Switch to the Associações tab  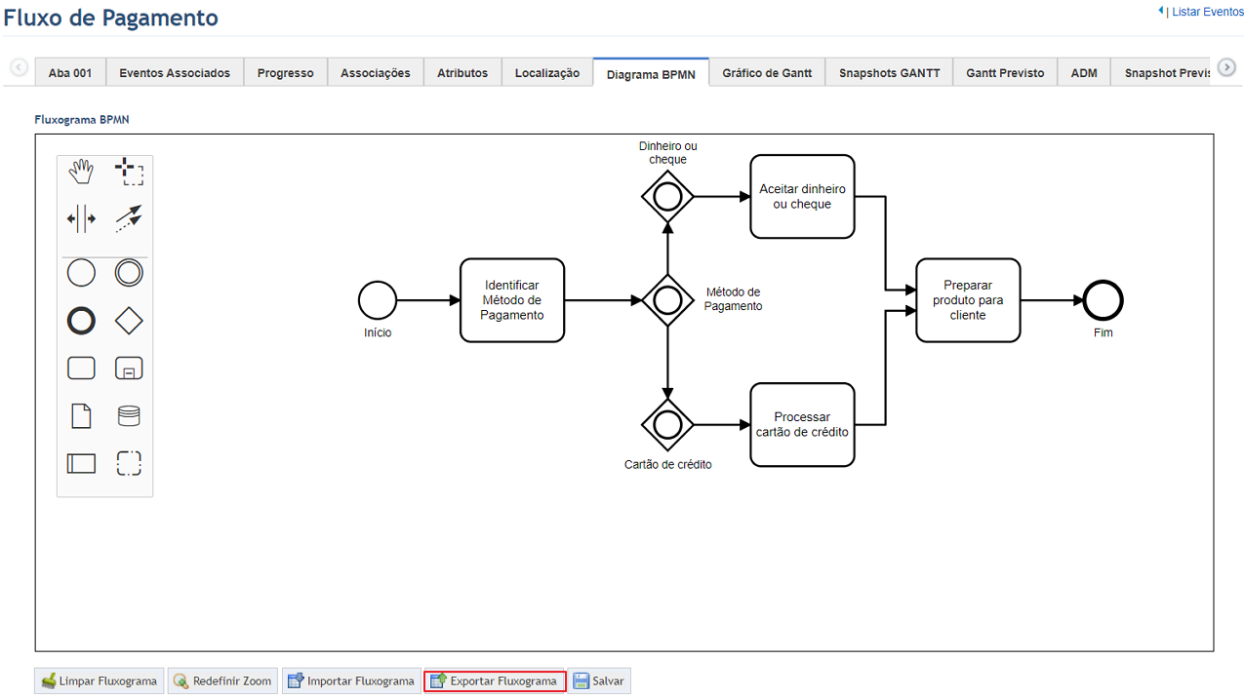(376, 73)
